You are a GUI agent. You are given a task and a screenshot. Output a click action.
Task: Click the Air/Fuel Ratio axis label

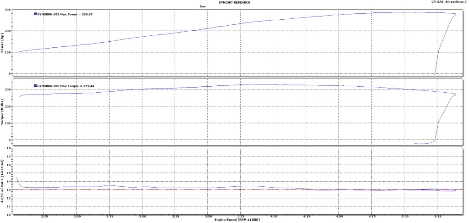point(3,182)
